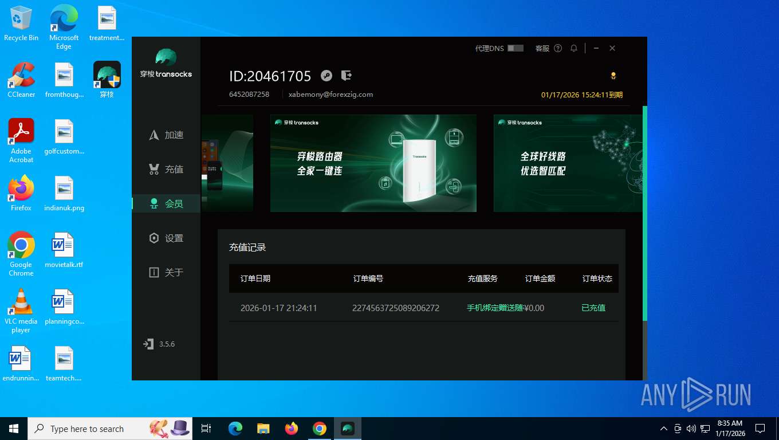Click the 全球好线路 banner

point(568,163)
